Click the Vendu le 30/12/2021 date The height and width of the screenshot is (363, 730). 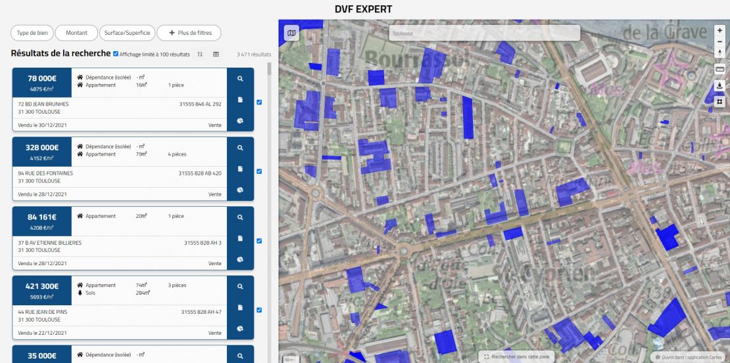(x=42, y=125)
